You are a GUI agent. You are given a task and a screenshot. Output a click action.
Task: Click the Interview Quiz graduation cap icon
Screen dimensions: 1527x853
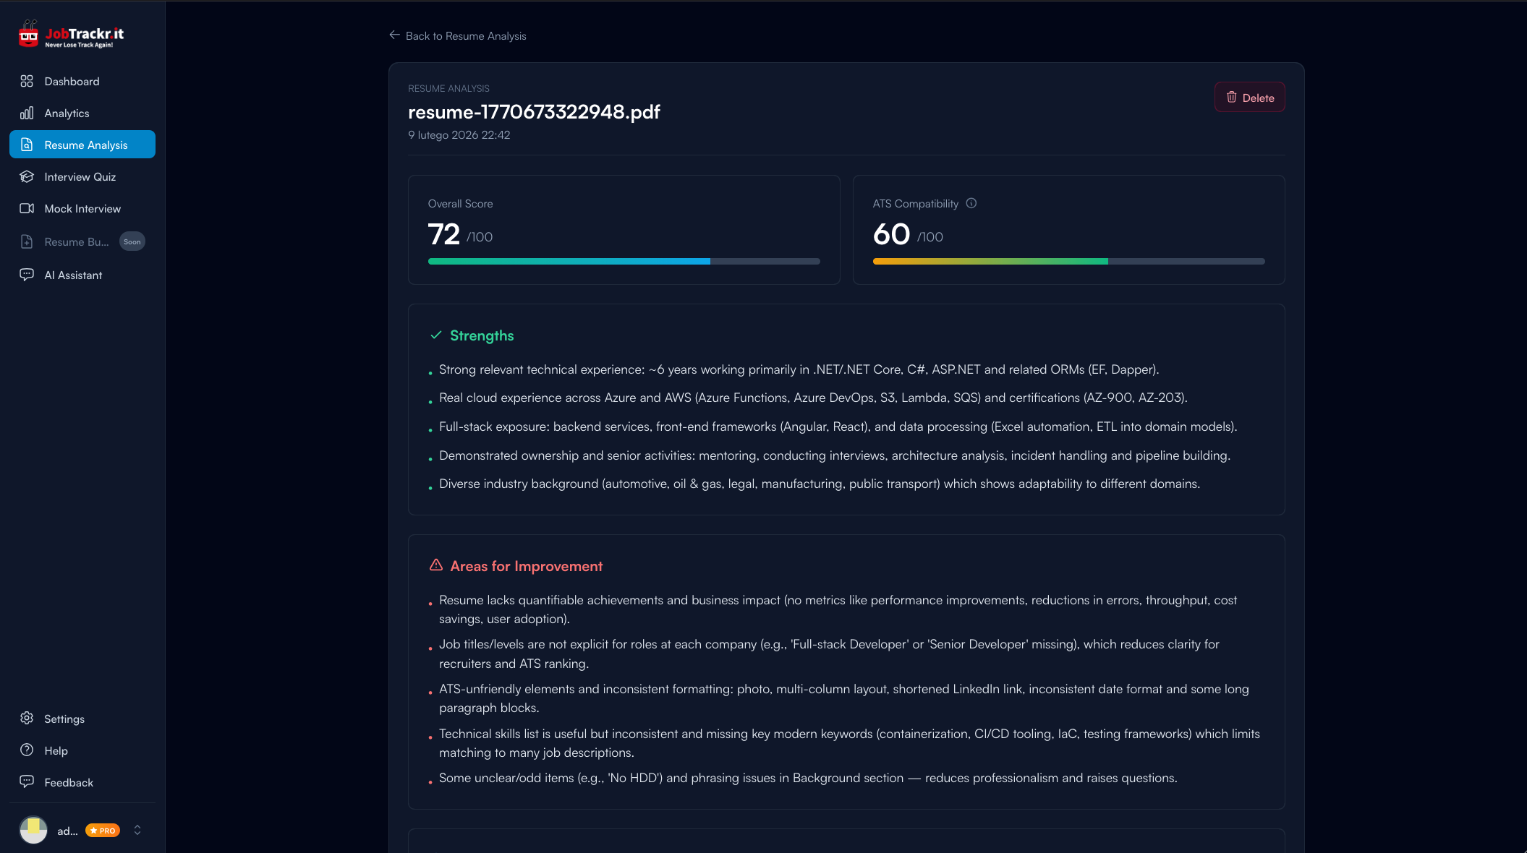[x=26, y=176]
